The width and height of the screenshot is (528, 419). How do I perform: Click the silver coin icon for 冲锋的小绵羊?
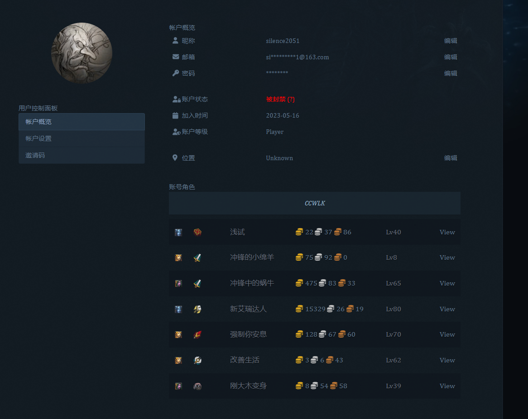[x=318, y=257]
